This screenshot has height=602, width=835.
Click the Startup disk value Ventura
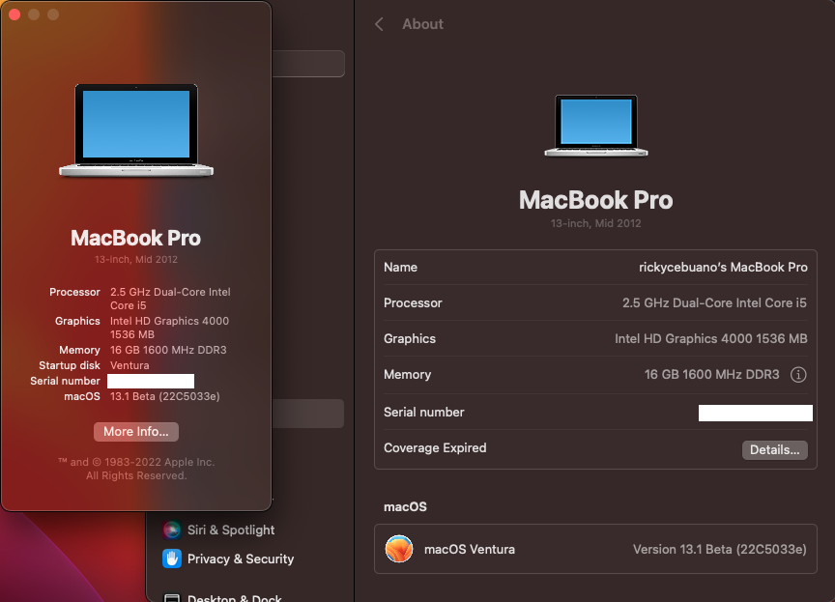point(130,365)
